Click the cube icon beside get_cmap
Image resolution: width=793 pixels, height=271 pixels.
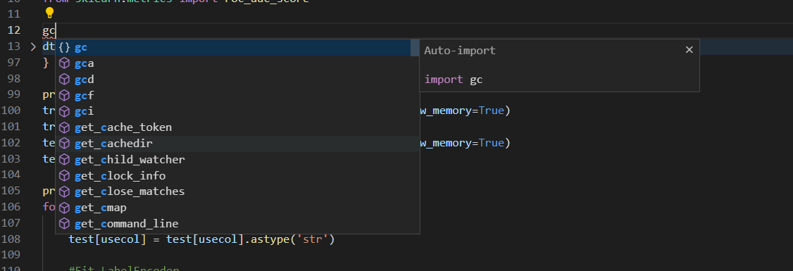(64, 208)
